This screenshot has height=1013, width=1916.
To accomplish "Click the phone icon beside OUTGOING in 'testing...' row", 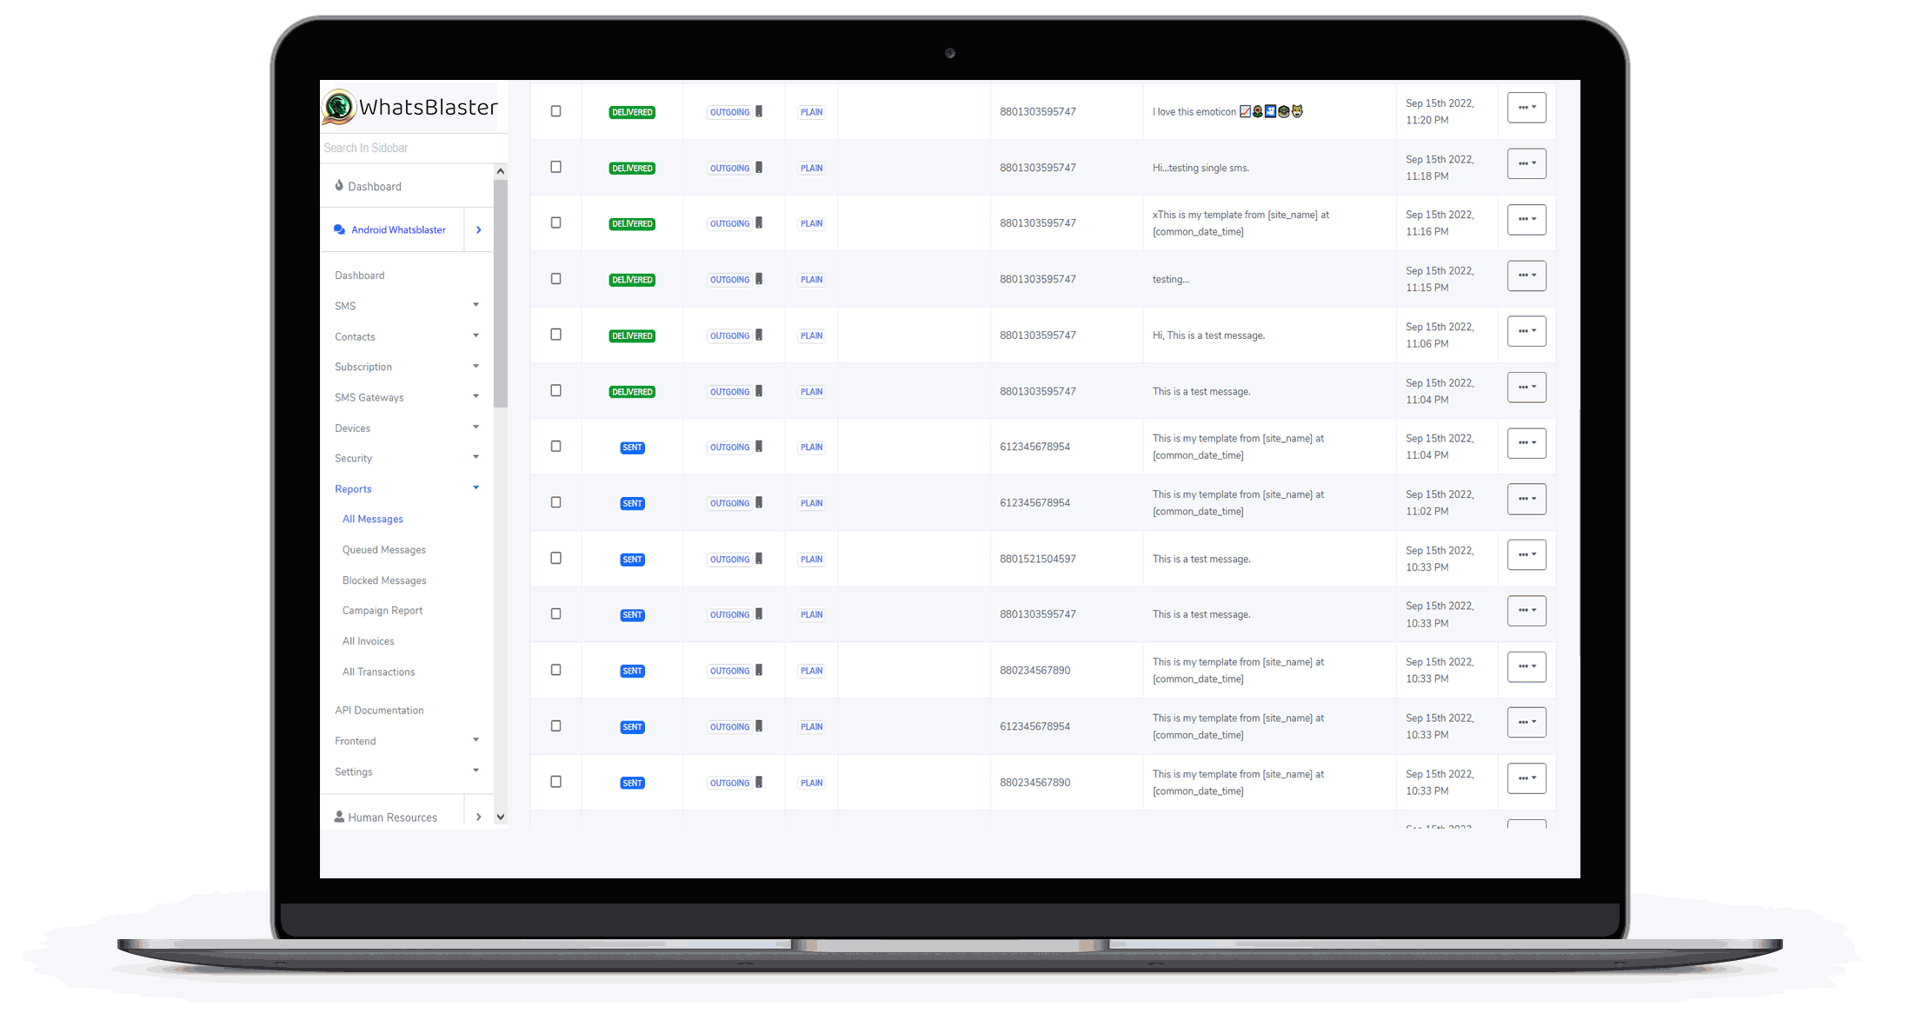I will pyautogui.click(x=759, y=279).
